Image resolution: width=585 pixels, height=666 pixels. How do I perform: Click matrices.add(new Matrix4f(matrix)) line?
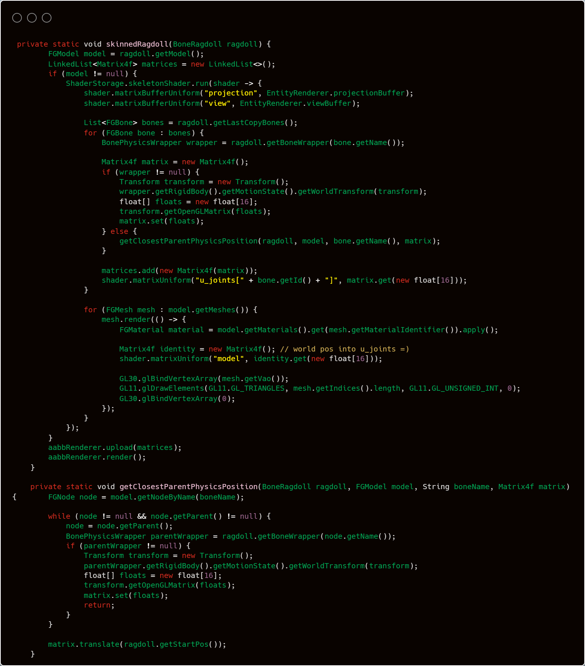[180, 270]
